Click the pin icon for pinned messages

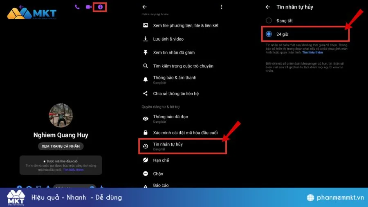point(146,52)
